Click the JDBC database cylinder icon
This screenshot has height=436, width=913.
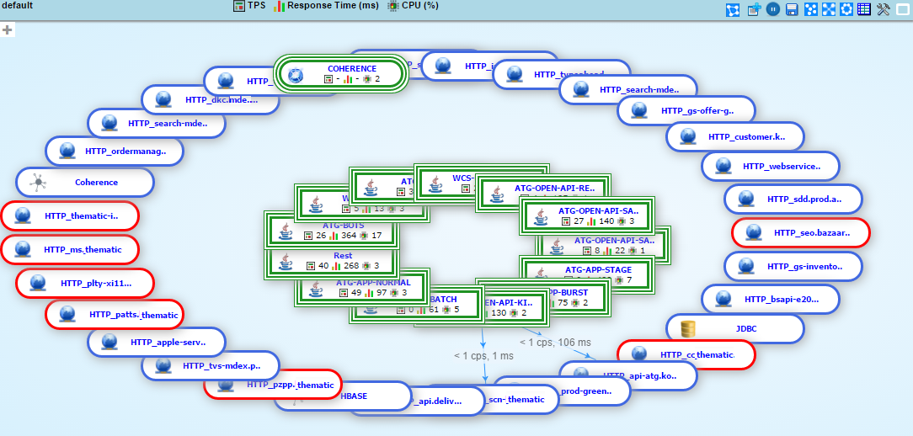point(689,329)
